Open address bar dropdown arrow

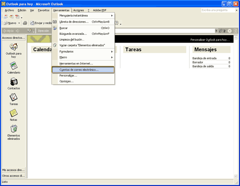click(216, 31)
